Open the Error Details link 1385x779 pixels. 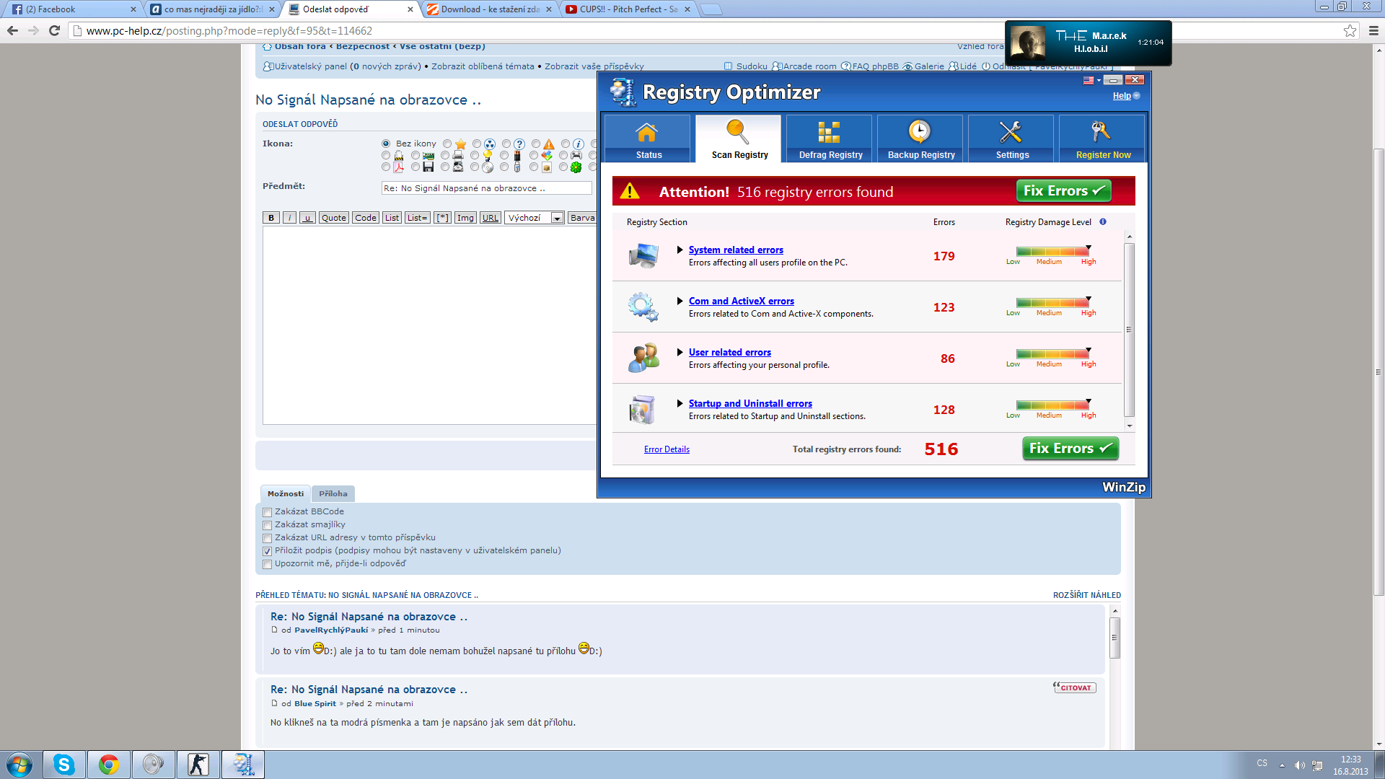tap(667, 449)
